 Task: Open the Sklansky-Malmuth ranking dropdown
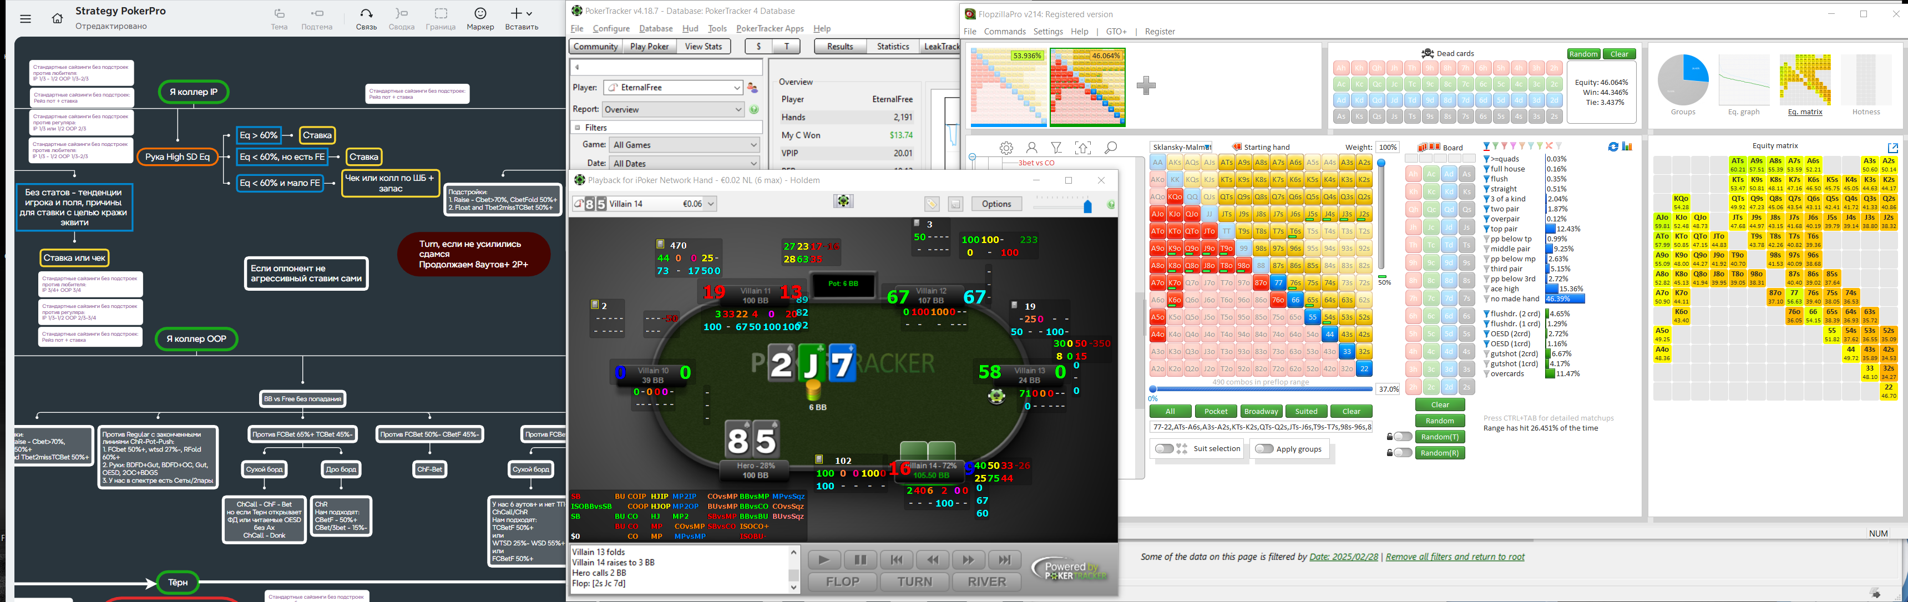(x=1181, y=148)
